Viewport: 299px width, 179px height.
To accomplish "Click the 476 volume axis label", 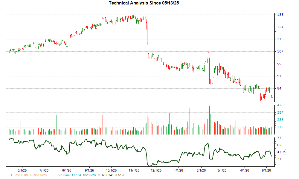I will 280,105.
